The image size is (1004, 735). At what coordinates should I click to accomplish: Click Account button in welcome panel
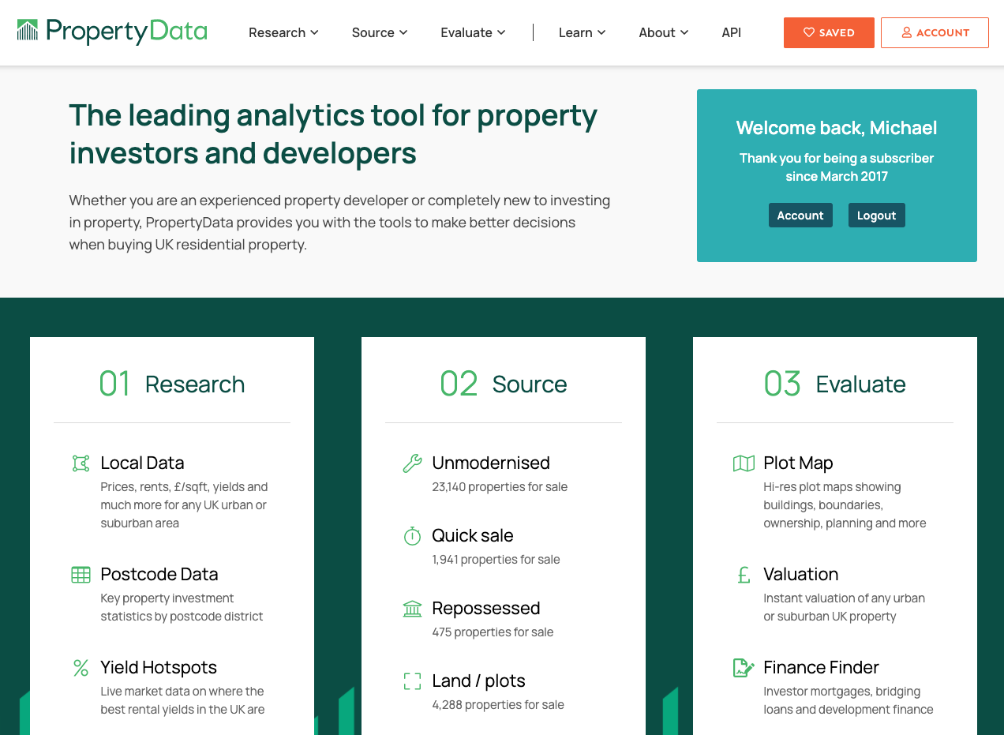[800, 215]
